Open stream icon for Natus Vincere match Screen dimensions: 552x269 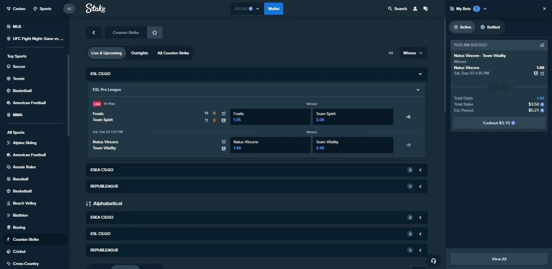coord(224,148)
